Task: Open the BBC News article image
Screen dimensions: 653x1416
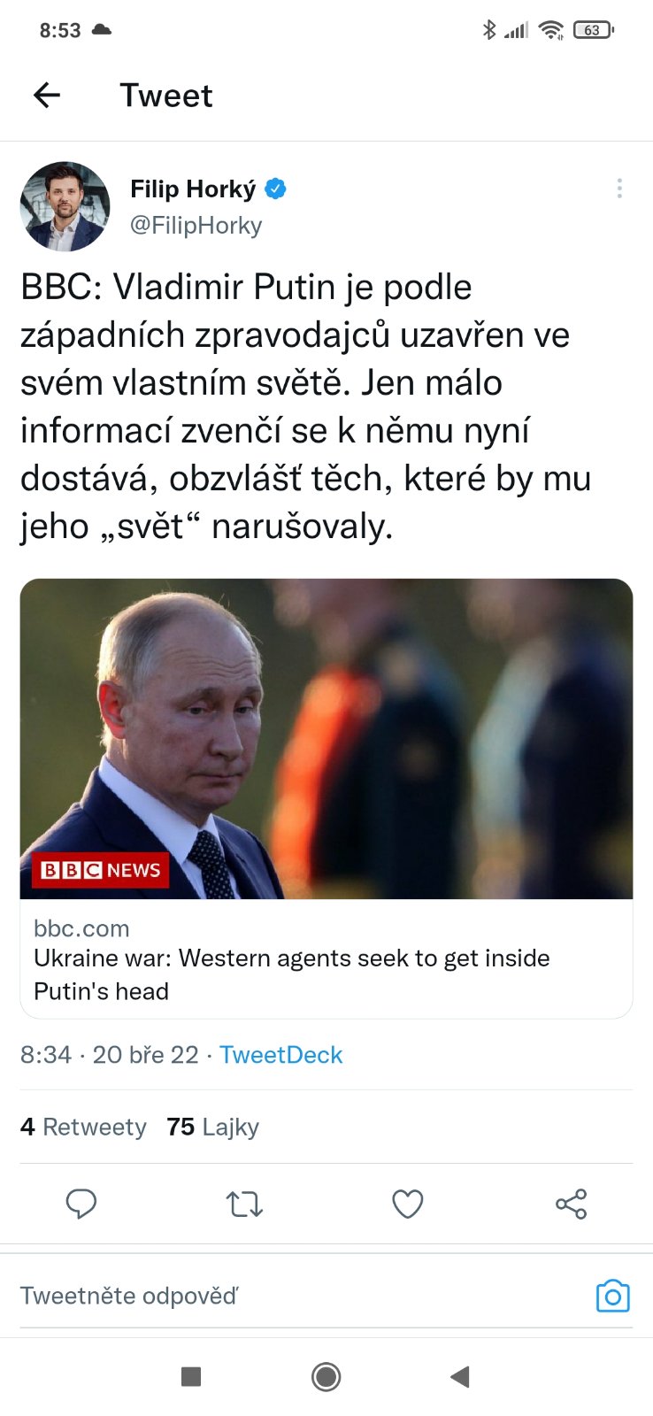Action: click(326, 739)
